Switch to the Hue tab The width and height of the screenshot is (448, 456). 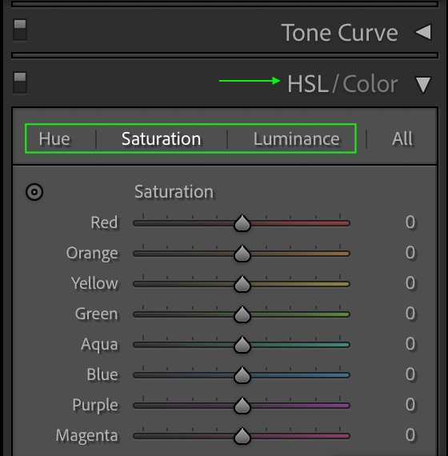click(54, 138)
